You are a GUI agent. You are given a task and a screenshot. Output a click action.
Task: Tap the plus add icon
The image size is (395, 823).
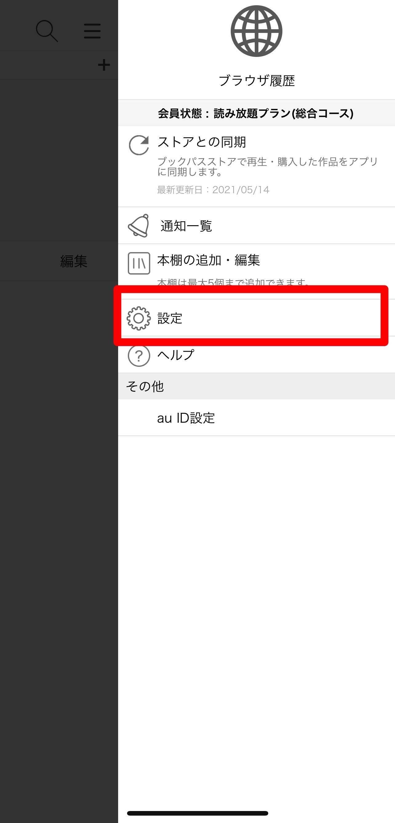(104, 65)
